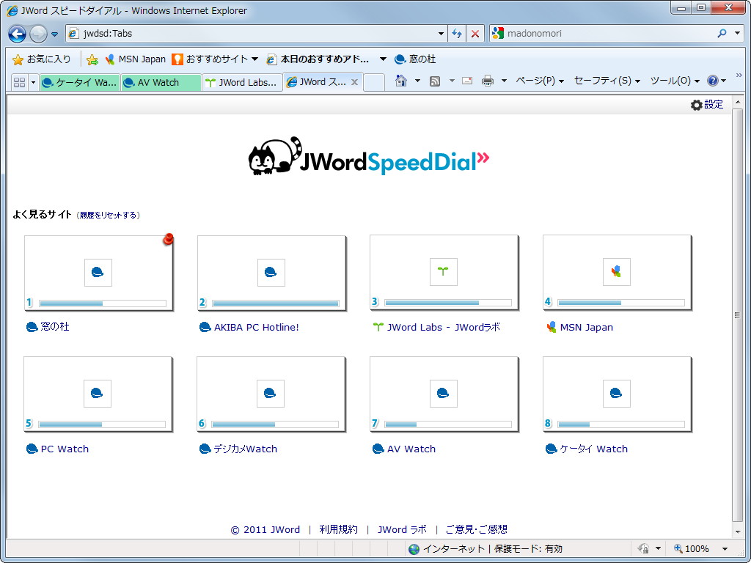The width and height of the screenshot is (751, 563).
Task: Click the red Stop loading icon
Action: (475, 34)
